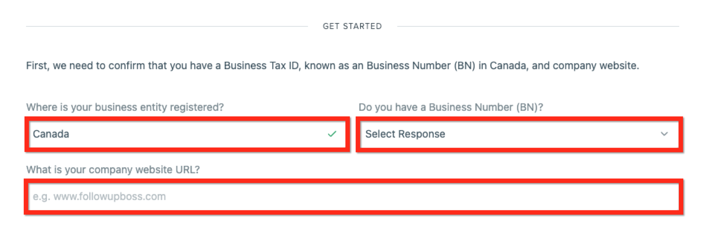This screenshot has width=703, height=232.
Task: Click the 'e.g. www.followupboss.com' placeholder text
Action: point(99,196)
